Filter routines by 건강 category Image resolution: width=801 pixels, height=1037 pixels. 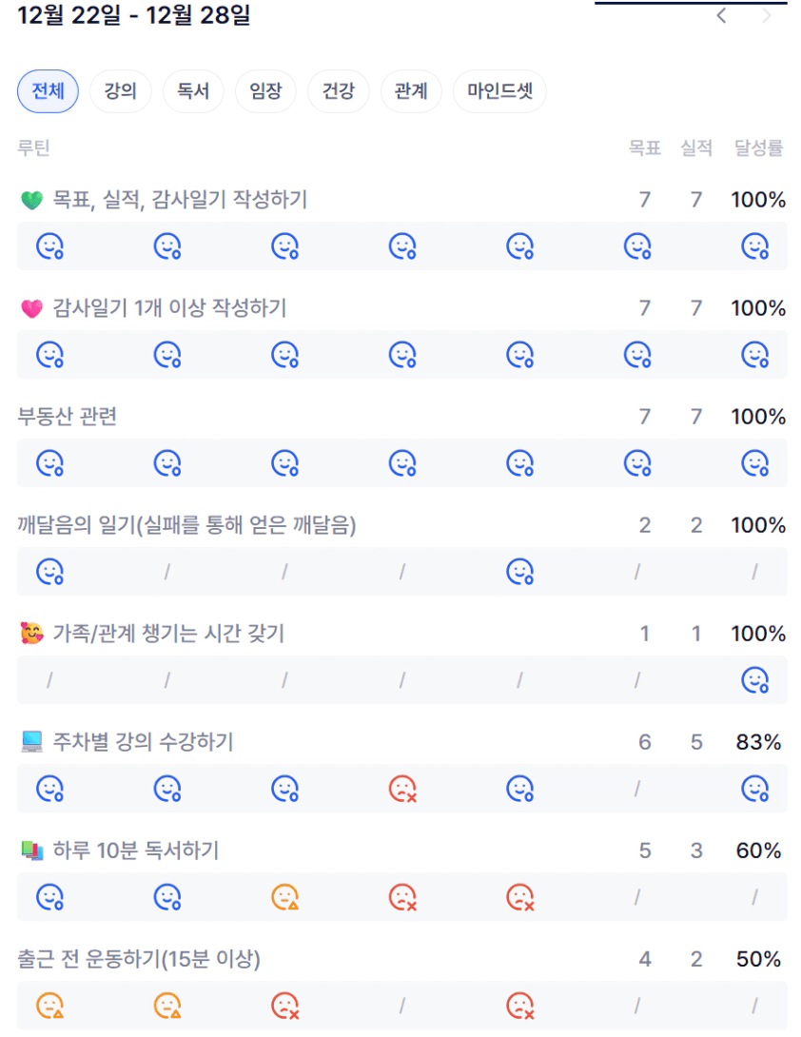pyautogui.click(x=338, y=91)
